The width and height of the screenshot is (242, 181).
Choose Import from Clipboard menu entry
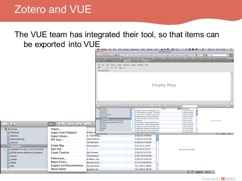pos(64,133)
